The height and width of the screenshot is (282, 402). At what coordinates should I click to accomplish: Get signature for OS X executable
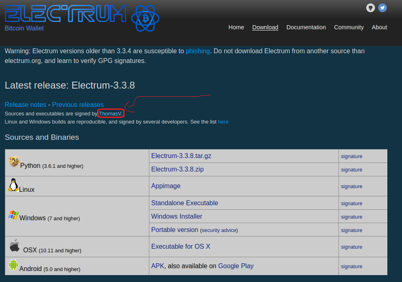pyautogui.click(x=352, y=247)
